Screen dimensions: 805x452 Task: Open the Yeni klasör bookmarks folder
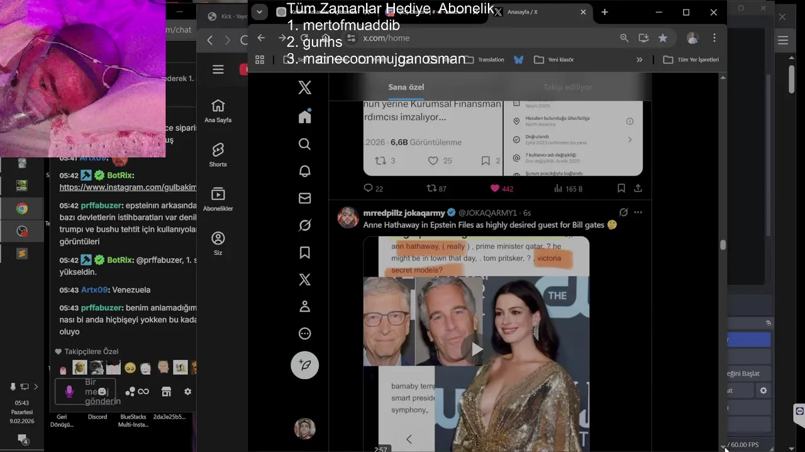click(x=553, y=60)
